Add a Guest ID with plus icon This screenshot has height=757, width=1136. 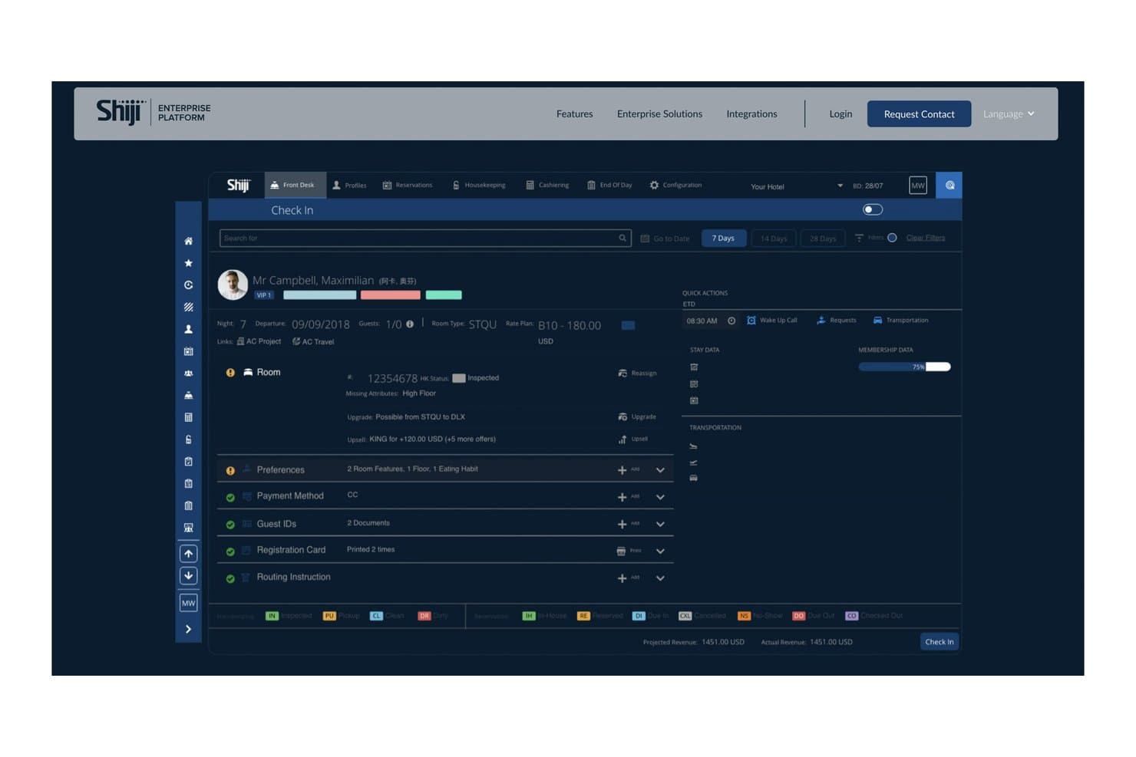click(x=622, y=525)
